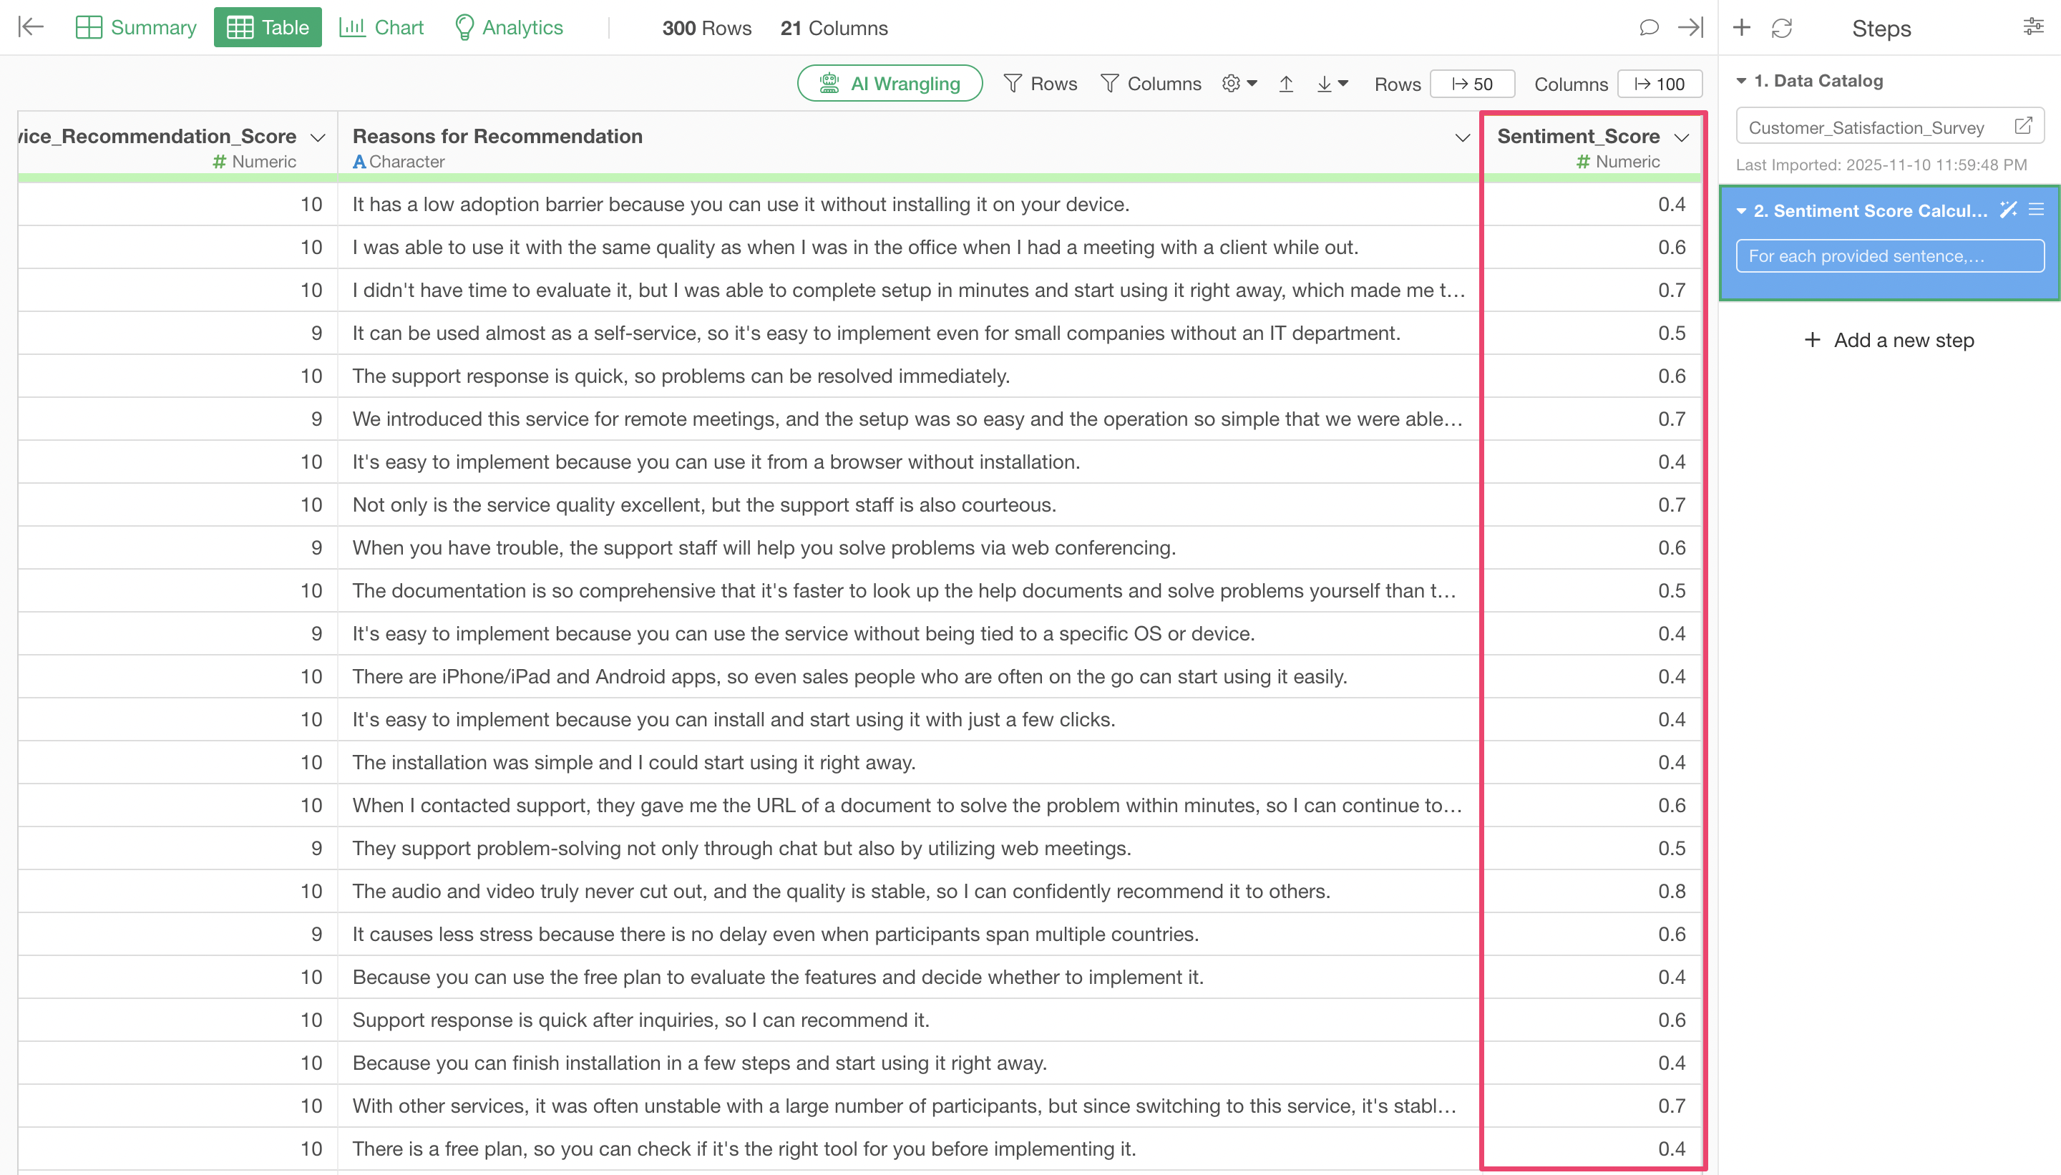Open external link icon for Customer_Satisfaction_Survey
This screenshot has width=2061, height=1175.
tap(2023, 126)
